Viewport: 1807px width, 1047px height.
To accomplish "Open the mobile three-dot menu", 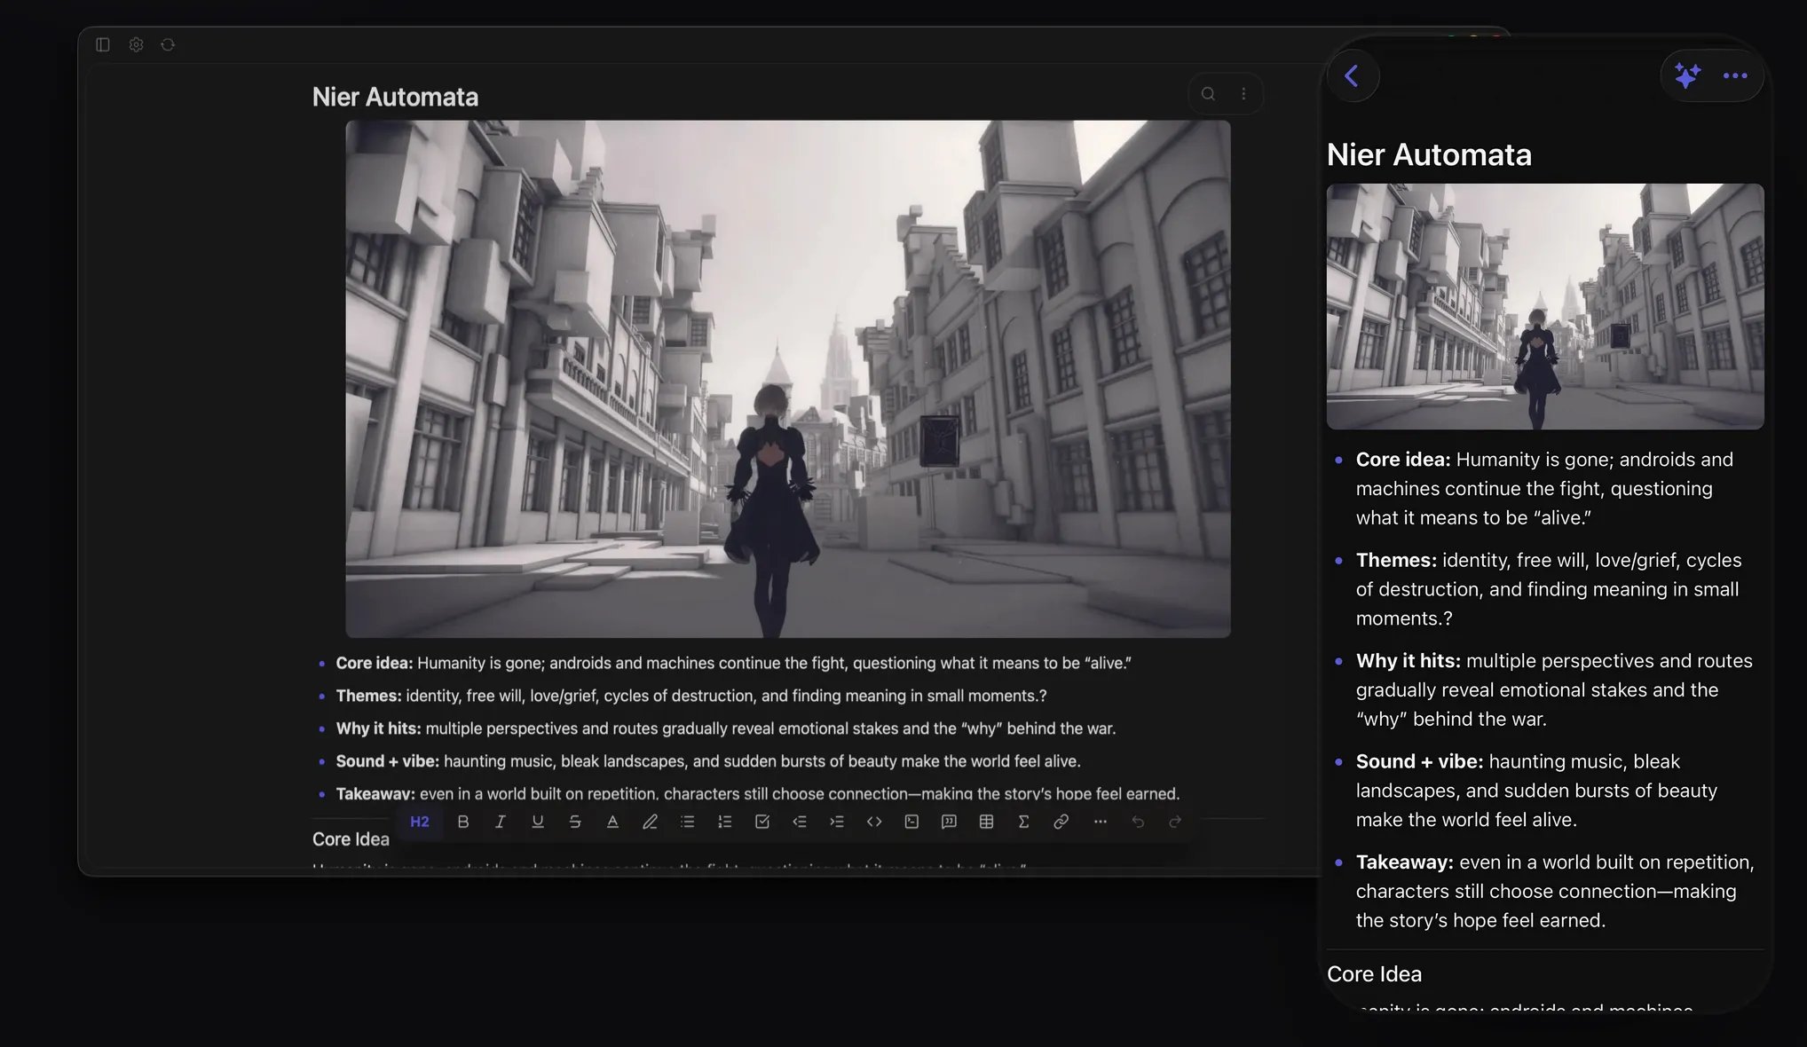I will [1735, 76].
